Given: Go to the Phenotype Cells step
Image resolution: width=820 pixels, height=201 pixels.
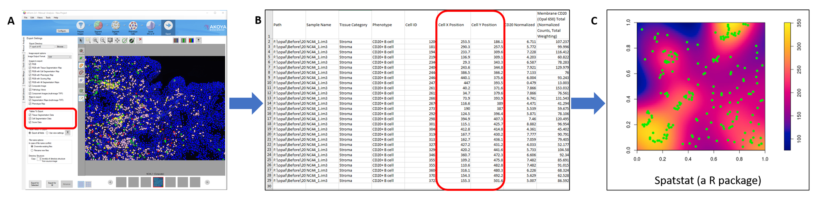Looking at the screenshot, I should [133, 25].
